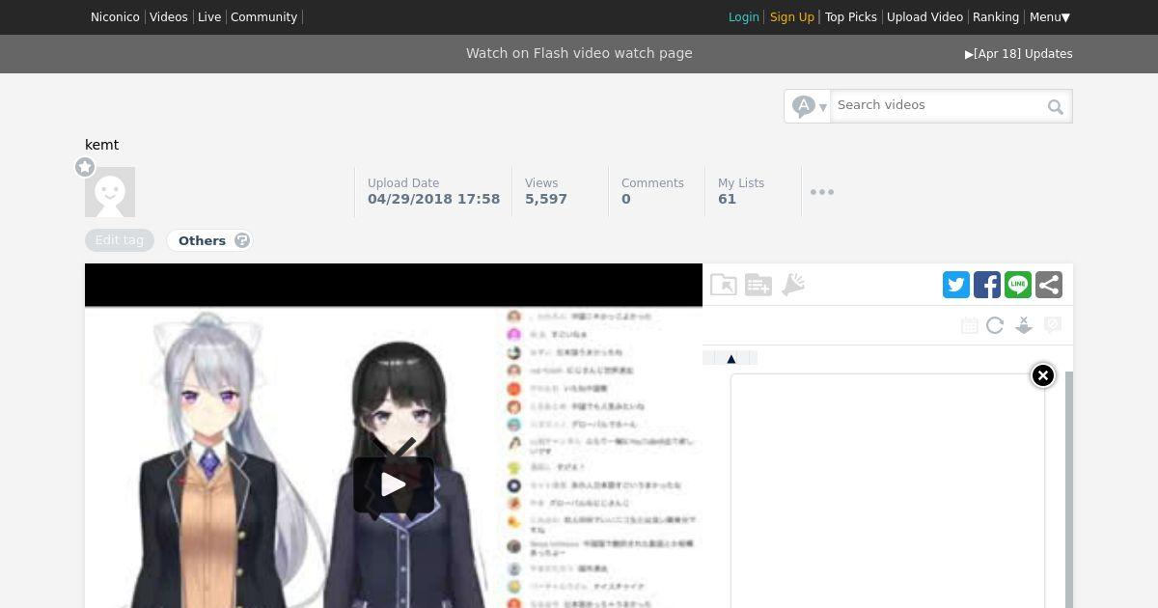Open the search type dropdown
Image resolution: width=1158 pixels, height=608 pixels.
808,106
